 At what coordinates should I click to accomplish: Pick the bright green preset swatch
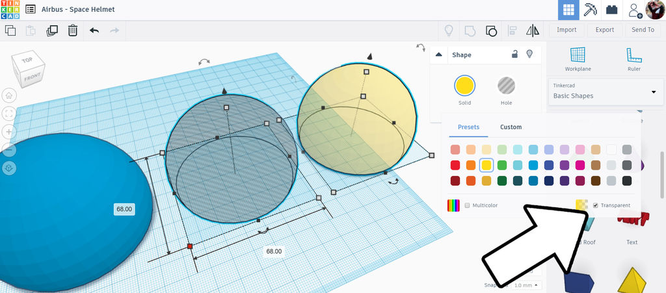point(502,165)
